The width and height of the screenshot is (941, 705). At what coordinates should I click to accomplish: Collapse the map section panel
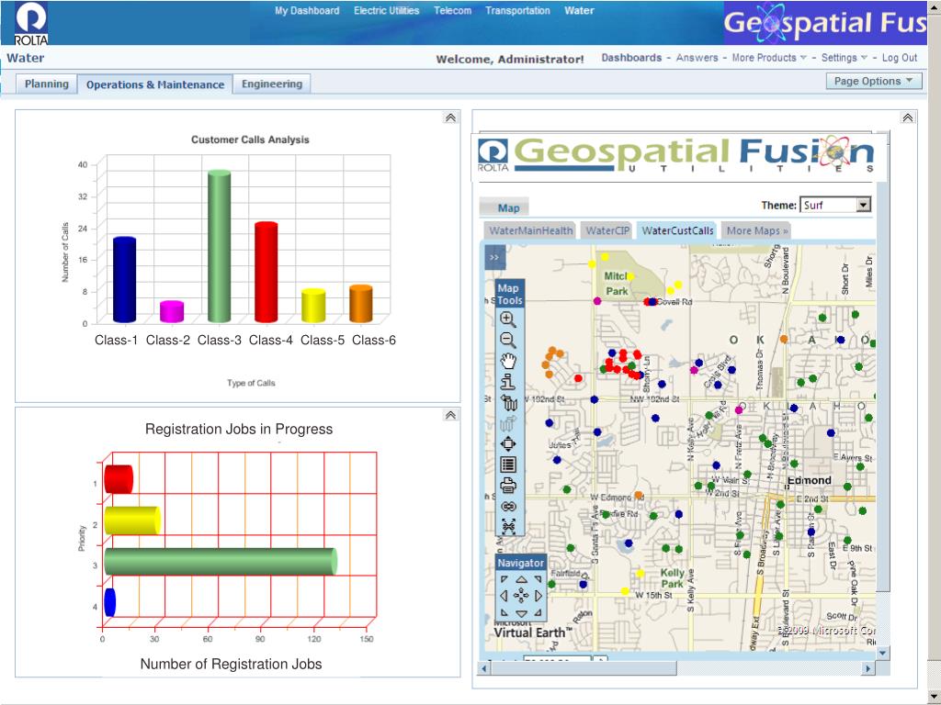point(907,117)
